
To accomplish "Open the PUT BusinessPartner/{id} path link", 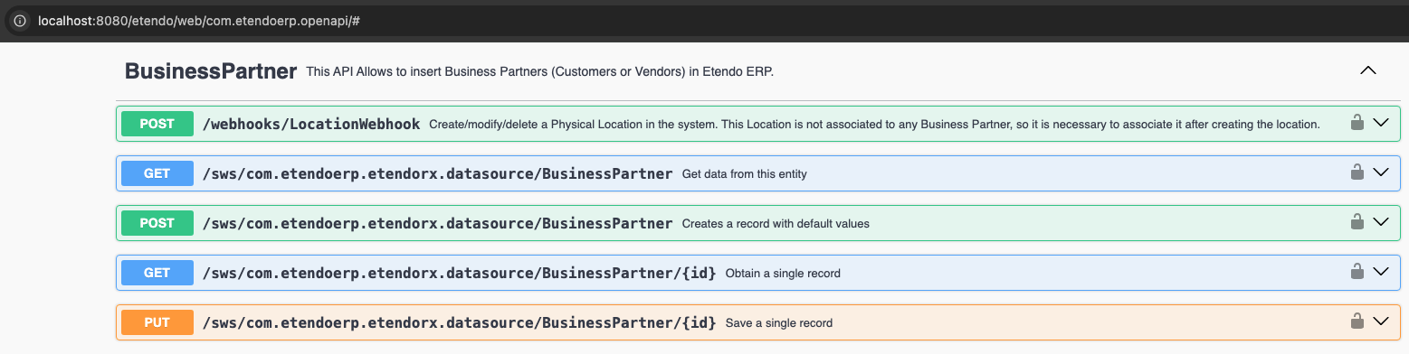I will tap(460, 322).
